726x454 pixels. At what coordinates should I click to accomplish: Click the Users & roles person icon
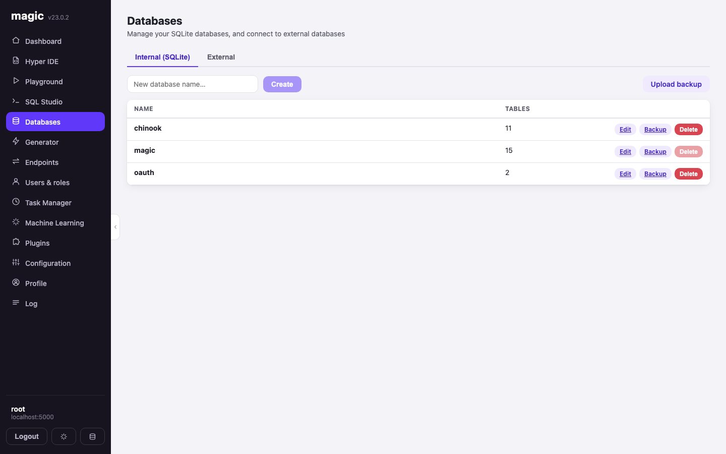[x=16, y=182]
